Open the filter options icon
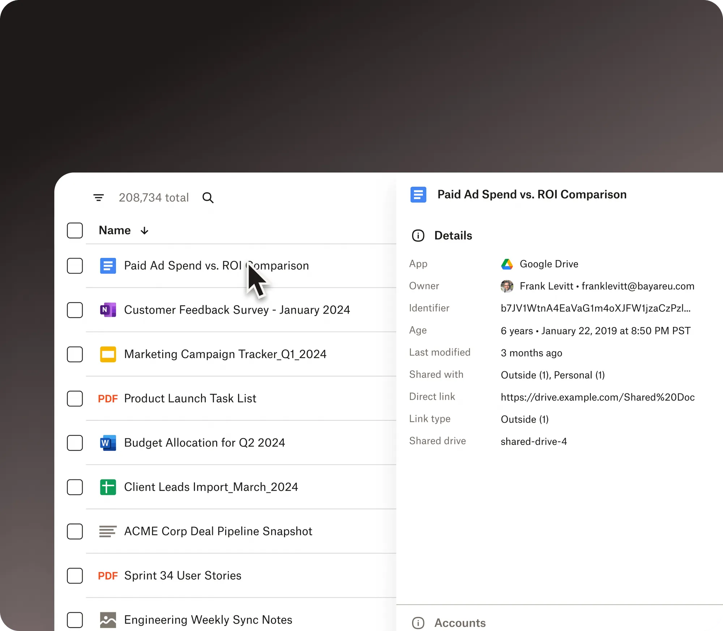723x631 pixels. (x=98, y=197)
